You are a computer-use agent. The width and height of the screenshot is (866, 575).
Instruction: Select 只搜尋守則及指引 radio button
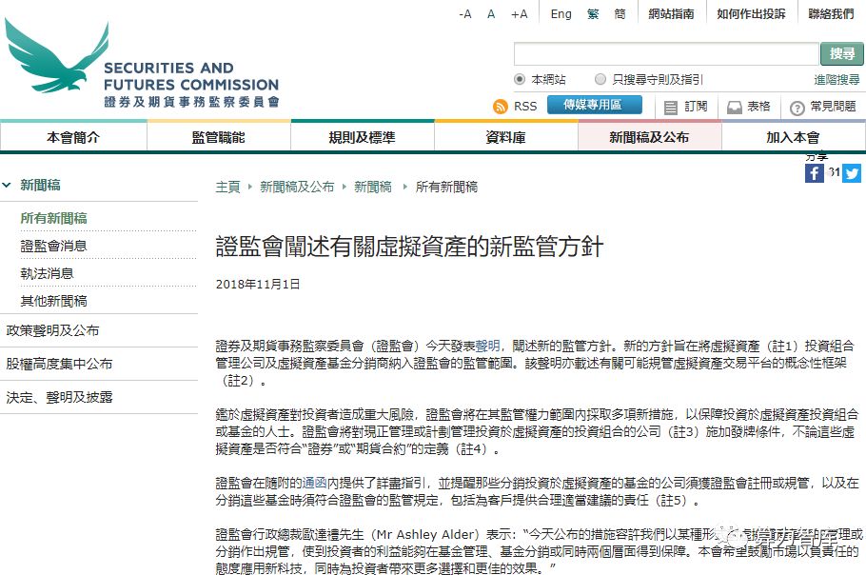click(600, 79)
